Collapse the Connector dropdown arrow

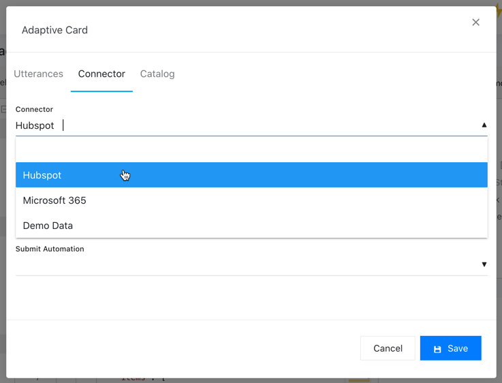point(484,125)
